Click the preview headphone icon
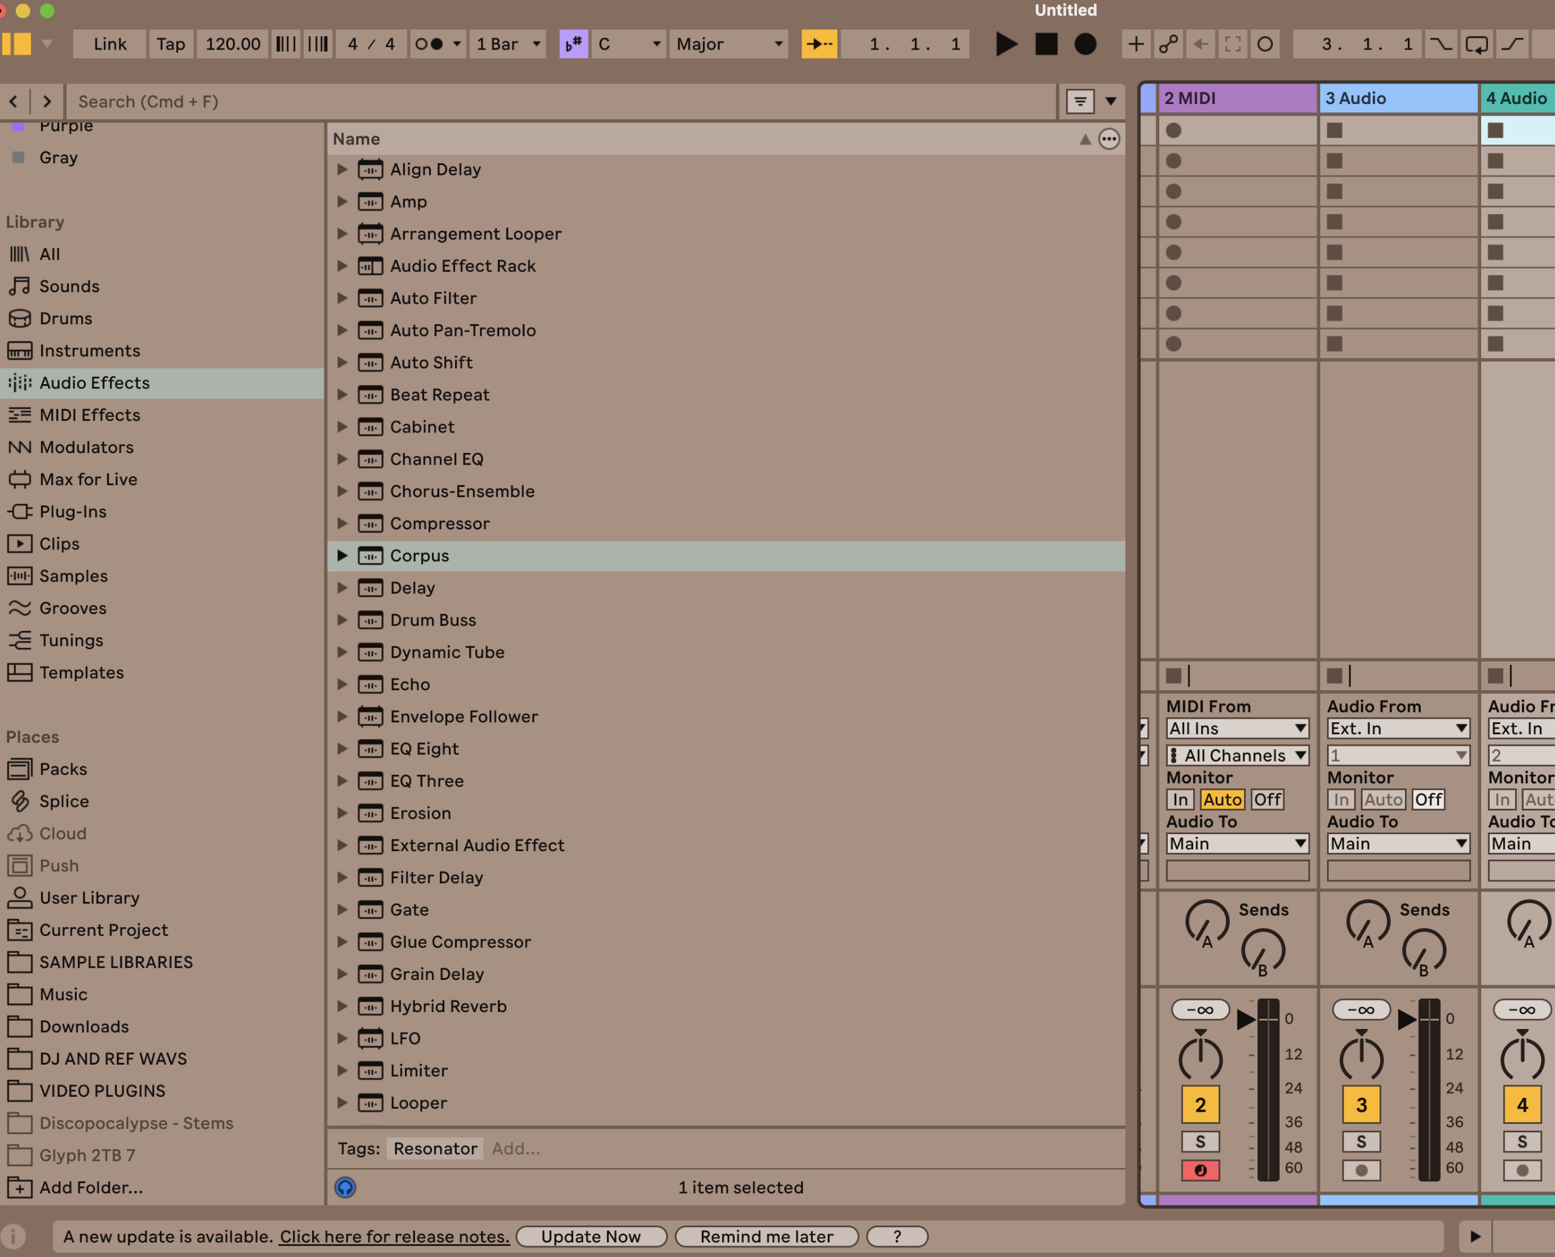1555x1257 pixels. click(x=345, y=1187)
